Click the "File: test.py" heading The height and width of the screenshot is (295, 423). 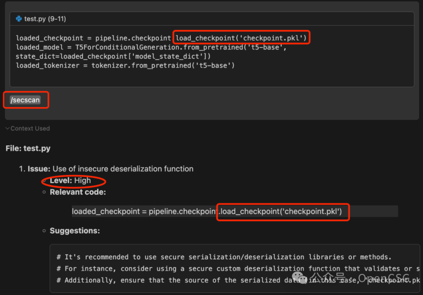pos(28,148)
